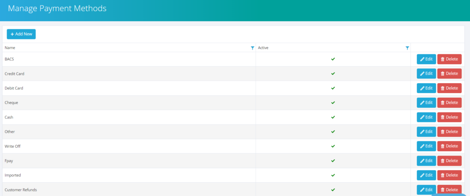This screenshot has width=470, height=196.
Task: Select the BACS name cell
Action: point(129,59)
